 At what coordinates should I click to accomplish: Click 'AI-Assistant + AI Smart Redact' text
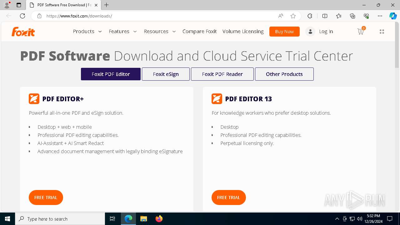71,143
